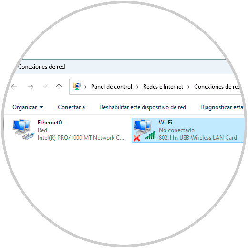Expand chevron after Redes e Internet
The width and height of the screenshot is (248, 248).
(x=188, y=87)
